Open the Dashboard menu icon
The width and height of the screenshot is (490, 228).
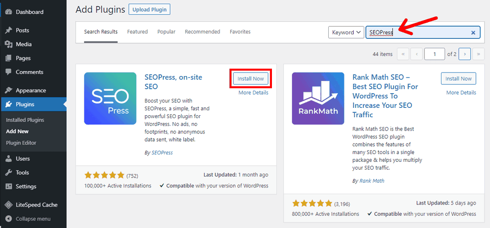pyautogui.click(x=9, y=12)
